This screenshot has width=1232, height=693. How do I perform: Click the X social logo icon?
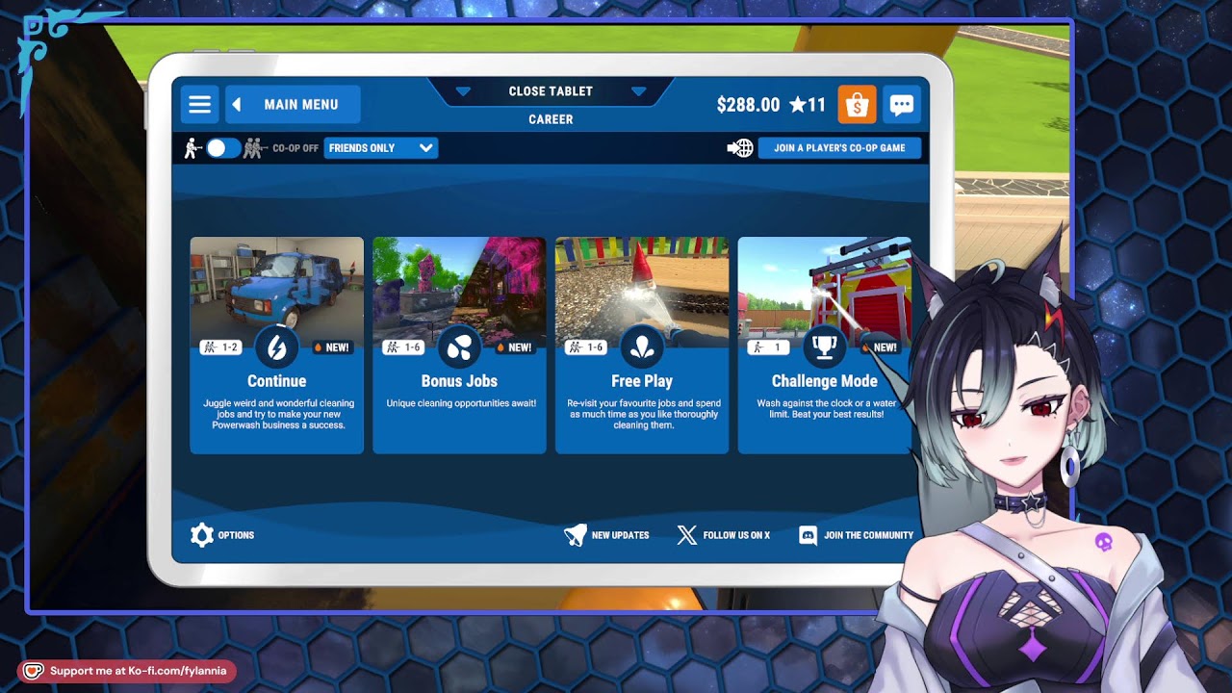pyautogui.click(x=686, y=535)
